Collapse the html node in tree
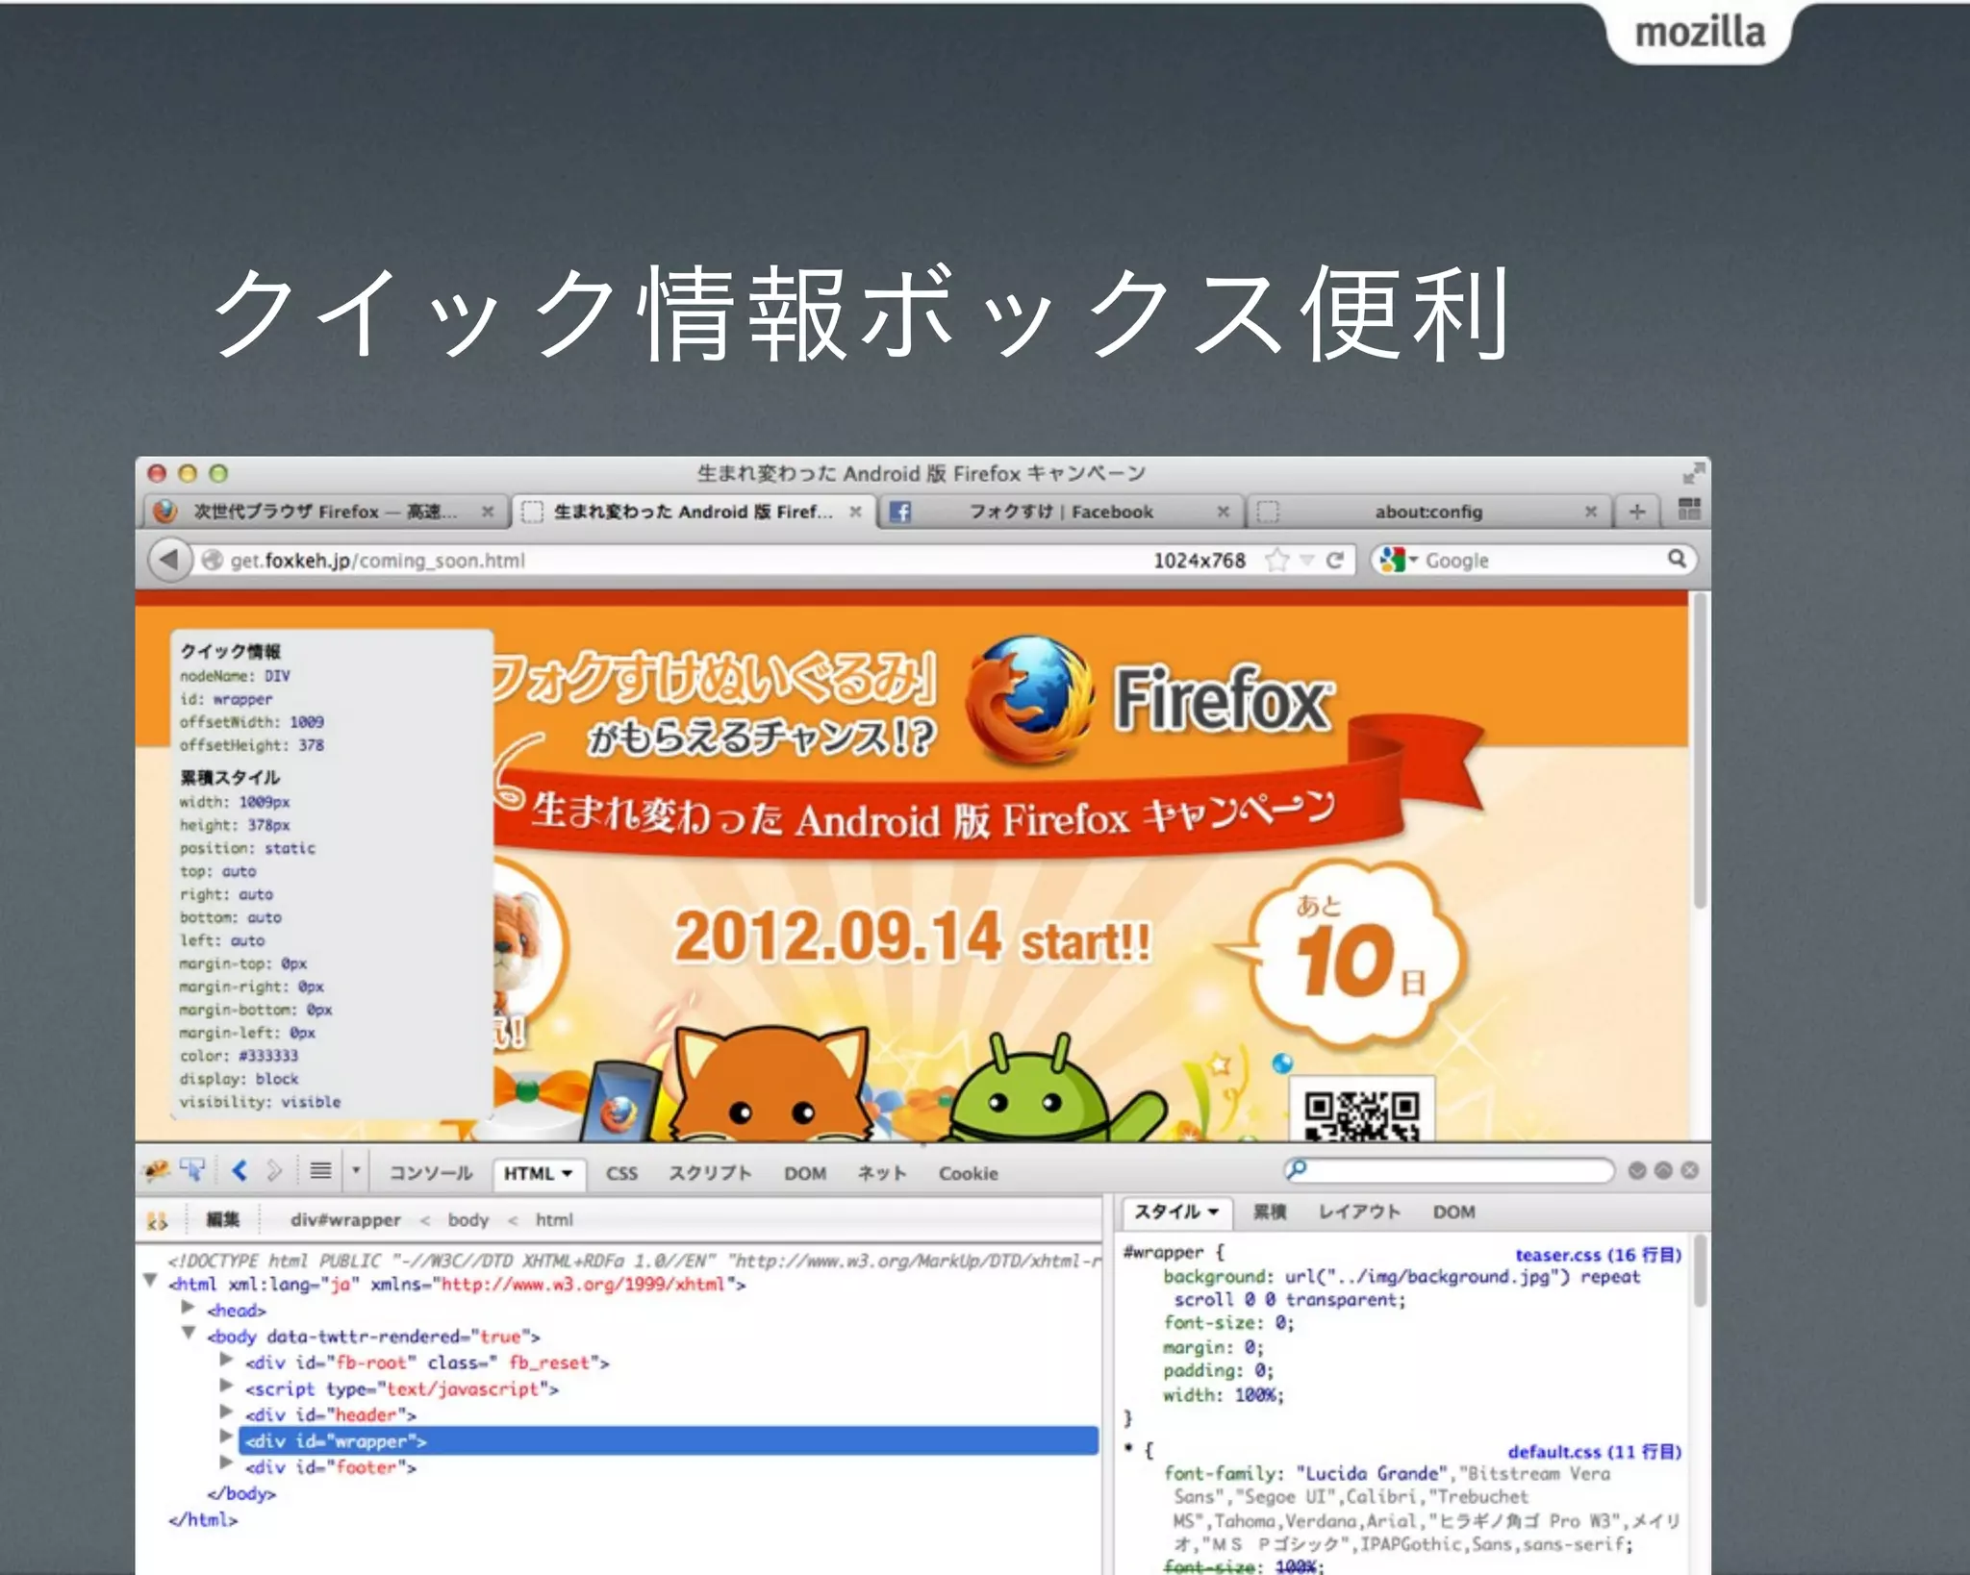 [x=150, y=1281]
